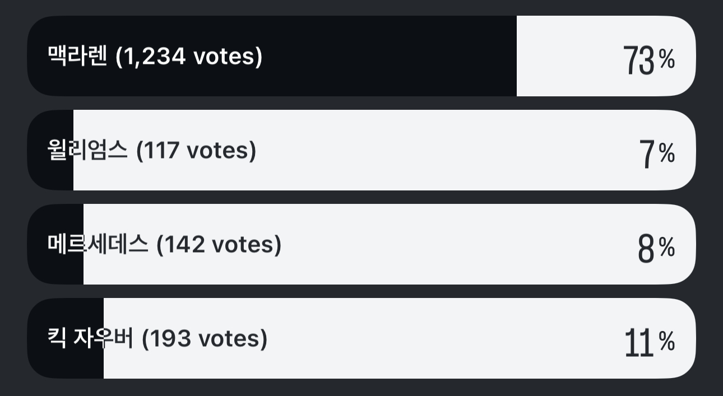
Task: Pick the 메르세데스 poll option label
Action: [98, 245]
